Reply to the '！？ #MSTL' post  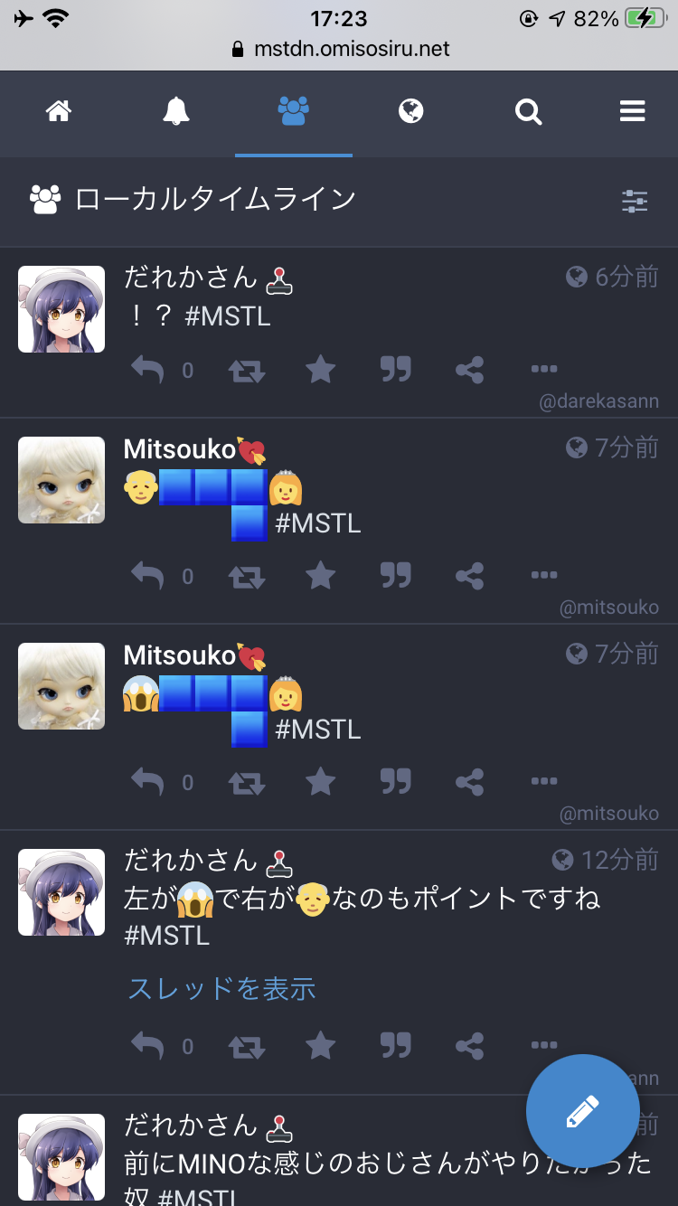pos(147,369)
